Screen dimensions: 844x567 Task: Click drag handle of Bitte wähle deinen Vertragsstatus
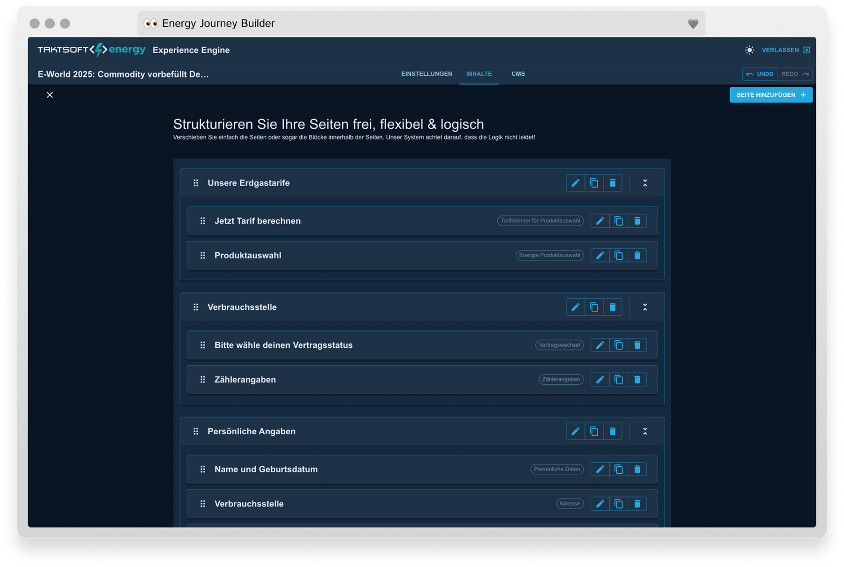pos(203,345)
